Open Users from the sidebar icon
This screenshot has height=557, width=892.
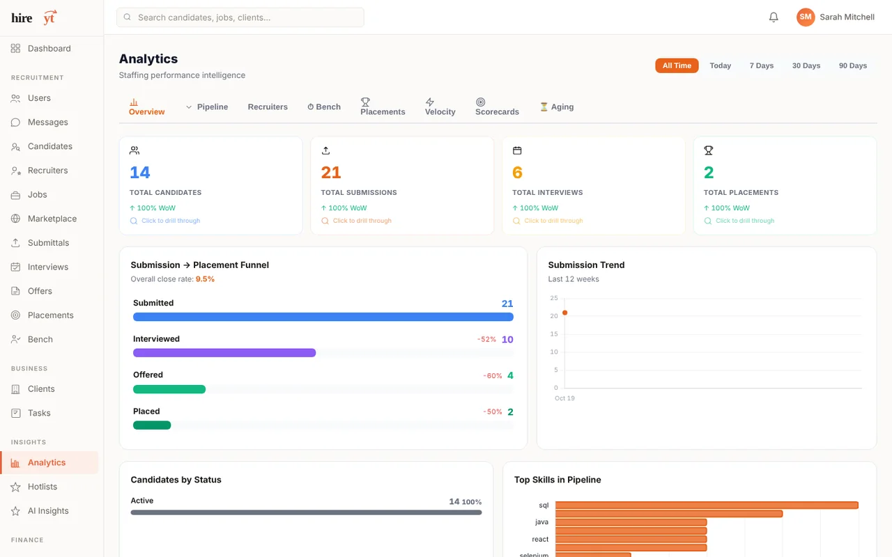(x=15, y=98)
